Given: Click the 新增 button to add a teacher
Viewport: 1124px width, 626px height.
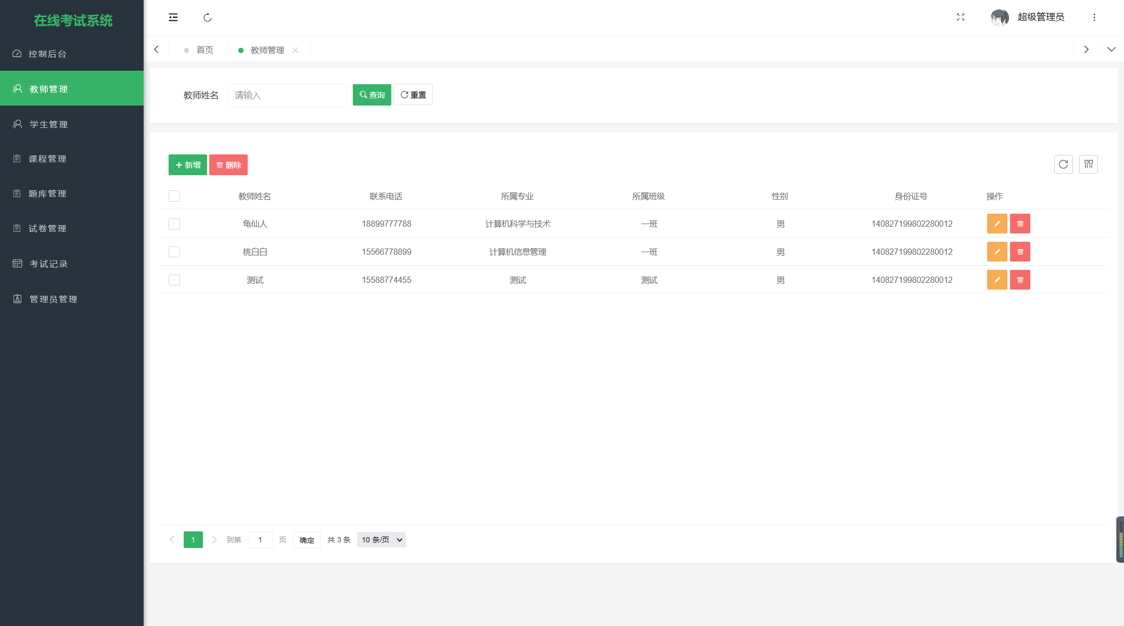Looking at the screenshot, I should coord(187,165).
